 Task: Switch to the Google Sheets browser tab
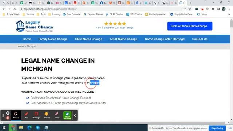pos(23,3)
